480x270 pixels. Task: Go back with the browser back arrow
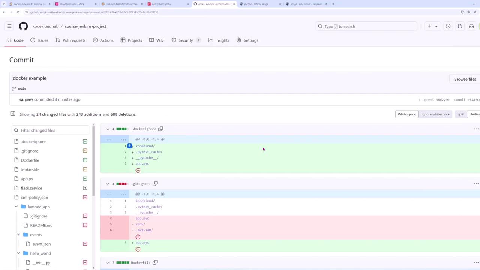[4, 12]
